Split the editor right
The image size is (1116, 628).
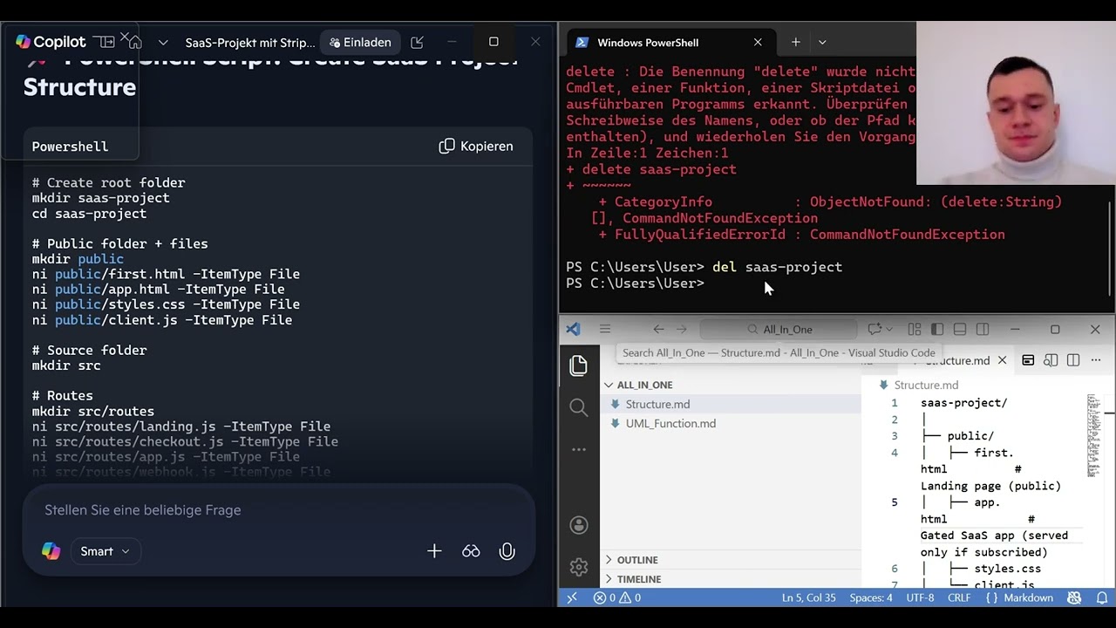[x=1073, y=360]
